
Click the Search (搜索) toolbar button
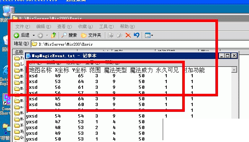(69, 35)
